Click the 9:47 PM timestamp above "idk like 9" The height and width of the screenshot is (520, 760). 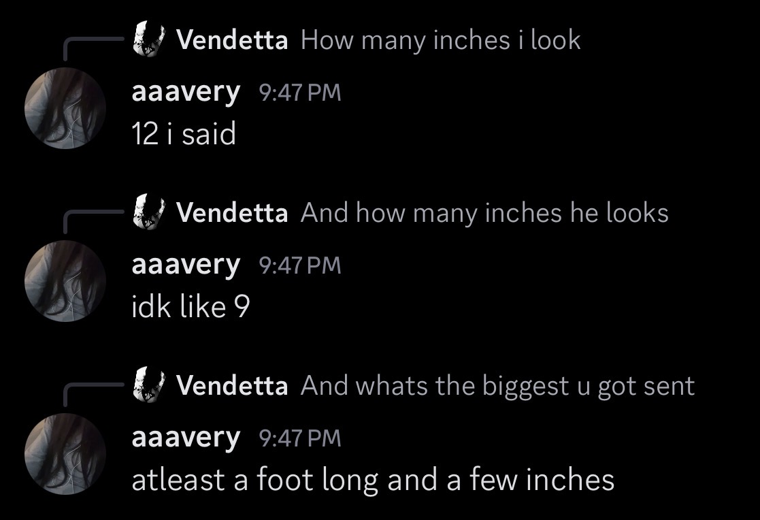(300, 265)
